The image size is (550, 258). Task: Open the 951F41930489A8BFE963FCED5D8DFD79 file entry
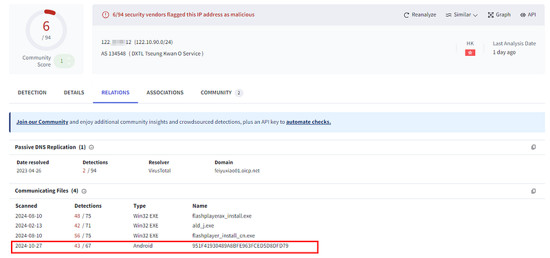tap(240, 246)
